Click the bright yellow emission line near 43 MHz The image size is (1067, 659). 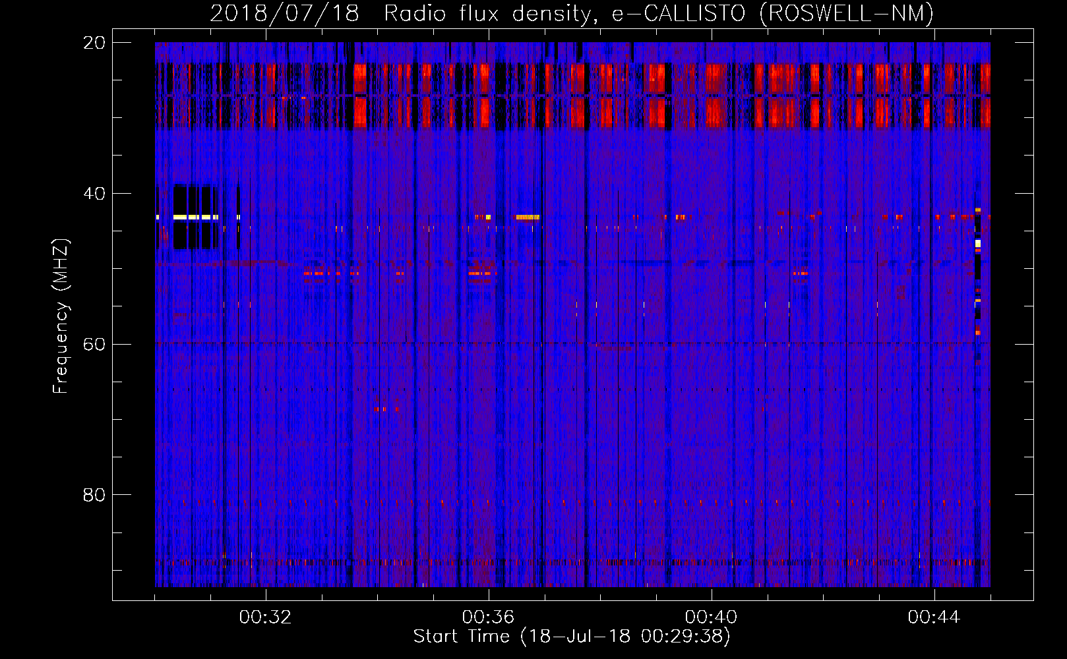tap(196, 217)
